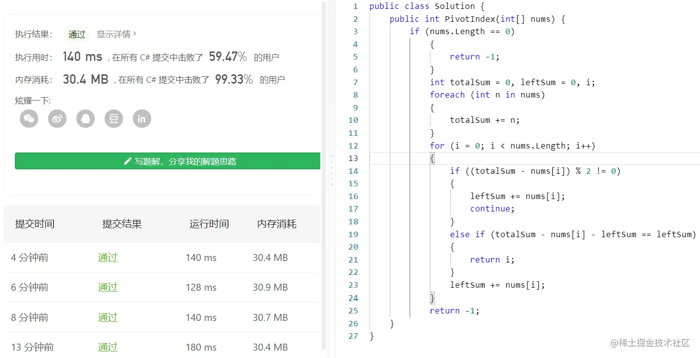This screenshot has height=358, width=700.
Task: Click the green 写题解 button
Action: 168,161
